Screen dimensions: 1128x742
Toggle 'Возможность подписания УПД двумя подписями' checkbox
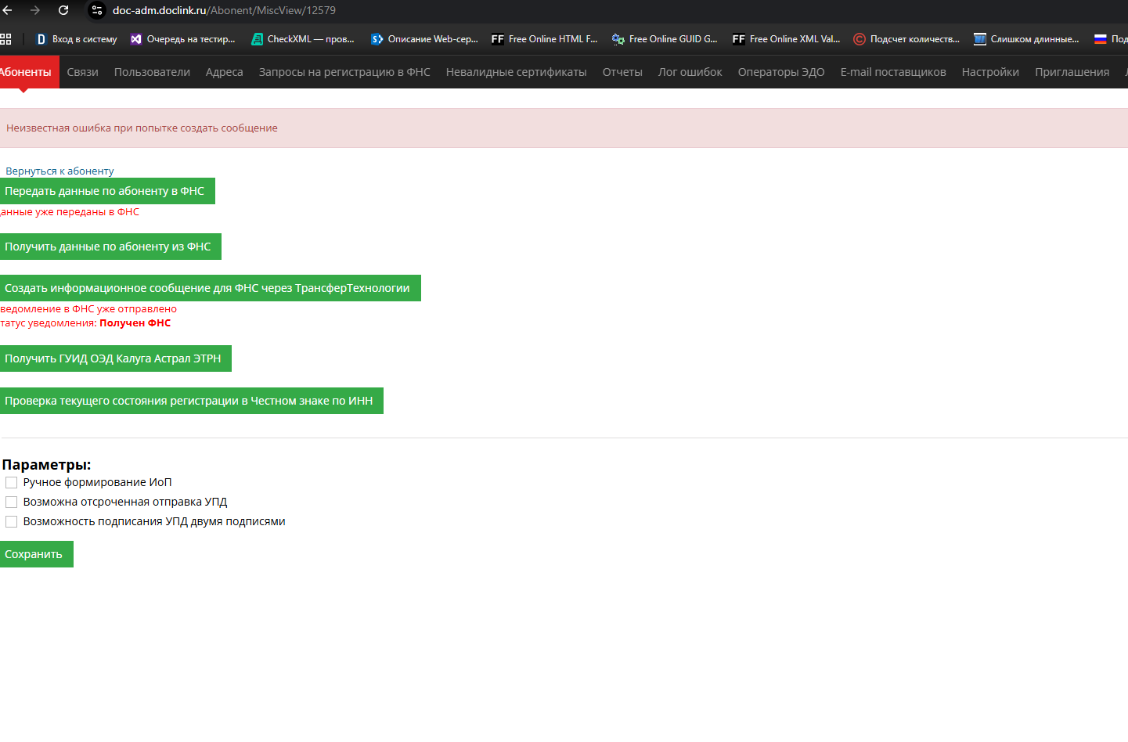tap(12, 521)
